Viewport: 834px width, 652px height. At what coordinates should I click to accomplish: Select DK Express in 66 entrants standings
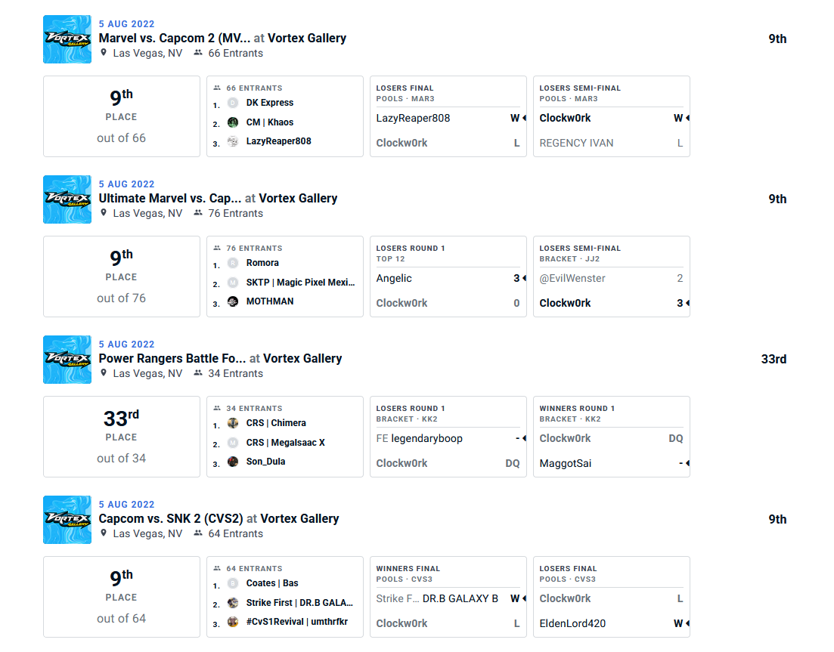tap(270, 103)
